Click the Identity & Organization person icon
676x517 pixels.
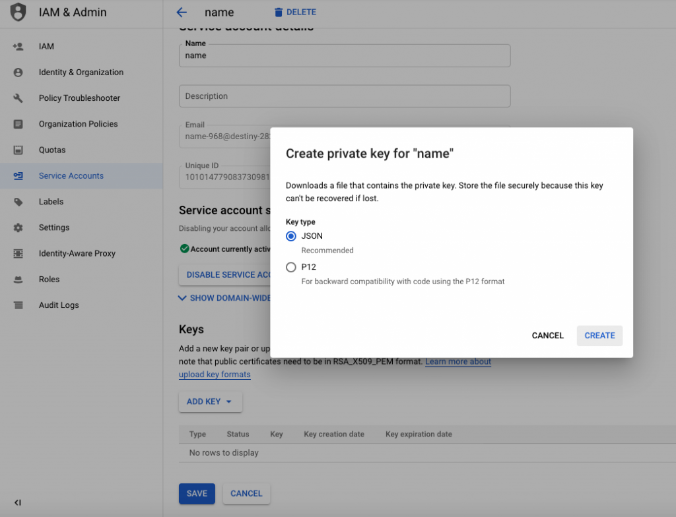(x=18, y=73)
